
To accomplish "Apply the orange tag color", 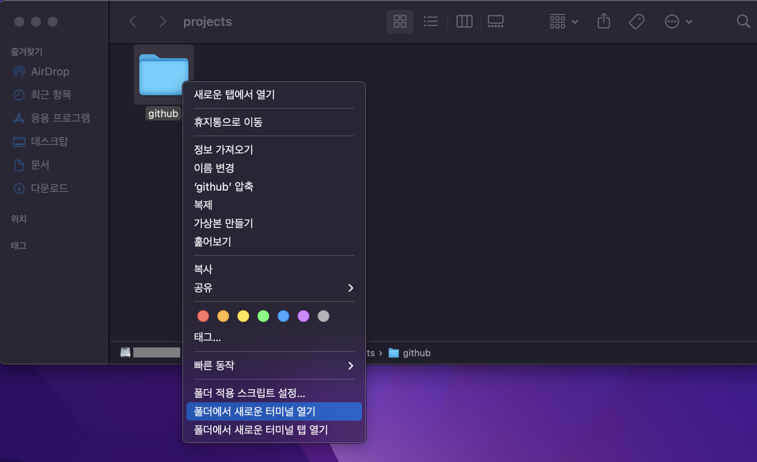I will [223, 316].
